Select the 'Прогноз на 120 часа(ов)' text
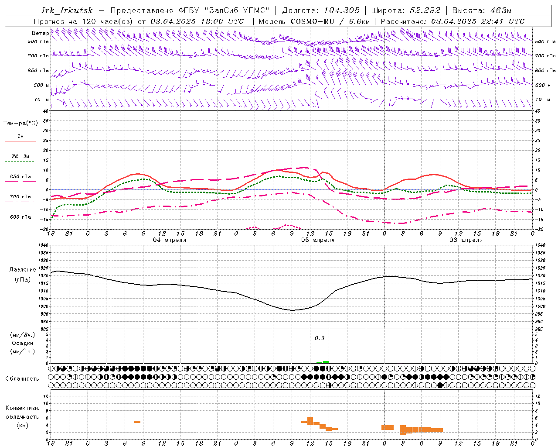558x447 pixels. click(x=84, y=21)
